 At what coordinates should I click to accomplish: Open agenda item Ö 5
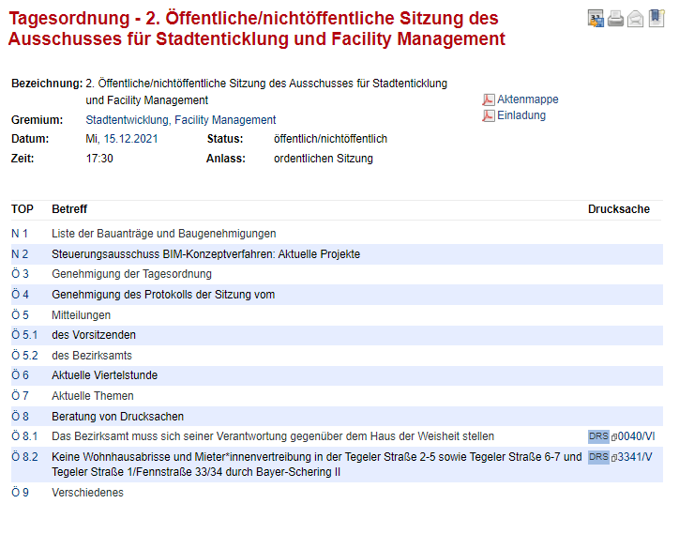coord(20,315)
